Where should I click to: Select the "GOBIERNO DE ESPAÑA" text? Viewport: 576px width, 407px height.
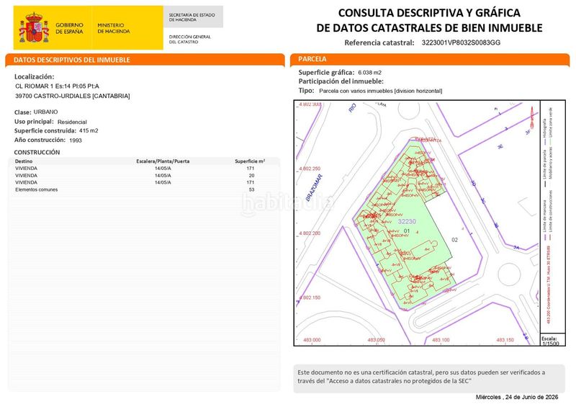point(69,28)
